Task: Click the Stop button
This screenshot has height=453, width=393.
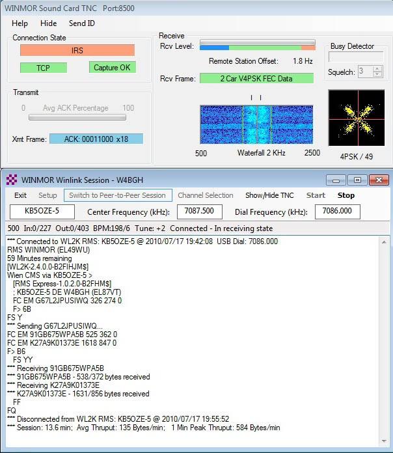Action: point(346,195)
